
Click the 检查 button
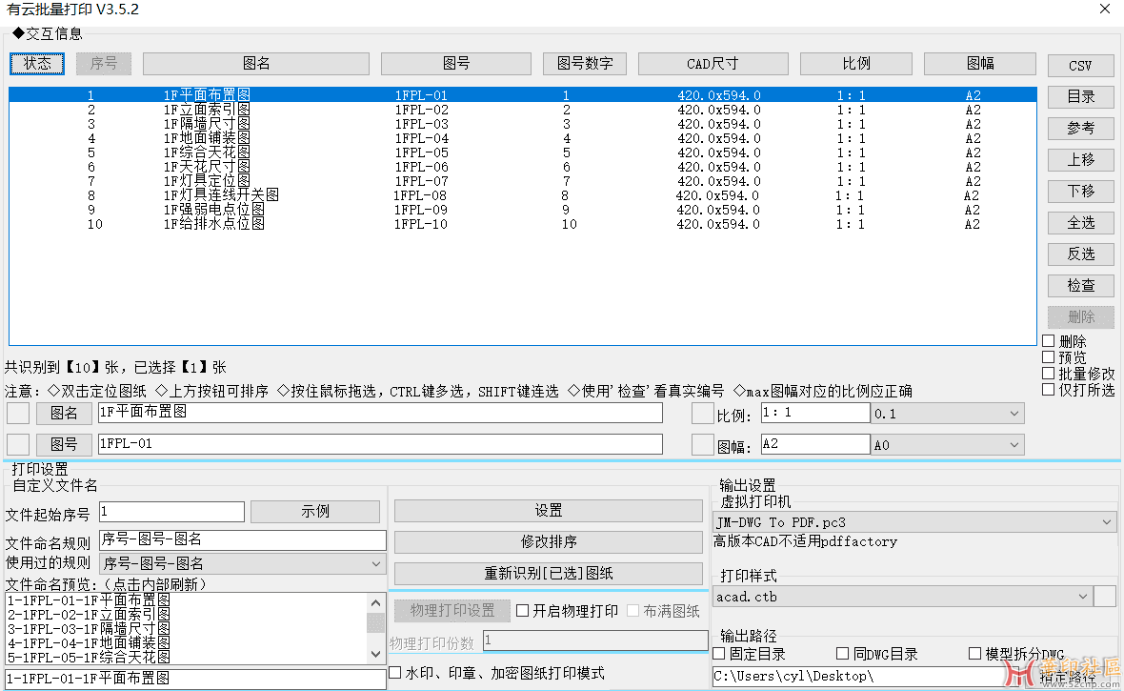click(1080, 286)
